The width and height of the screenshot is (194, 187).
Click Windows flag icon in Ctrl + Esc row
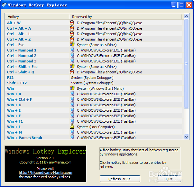72,44
